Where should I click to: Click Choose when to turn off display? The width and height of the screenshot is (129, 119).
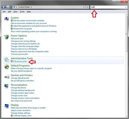pos(24,49)
